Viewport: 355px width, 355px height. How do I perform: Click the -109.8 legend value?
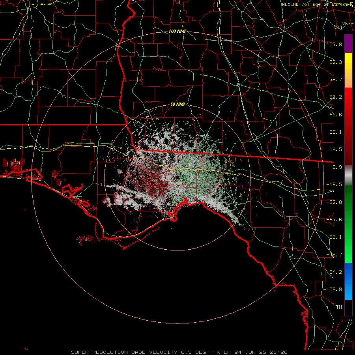333,290
